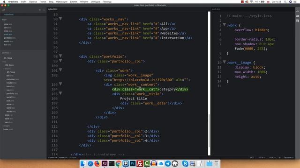This screenshot has width=300, height=168.
Task: Place cursor on 'Project title' text line 106
Action: pyautogui.click(x=133, y=98)
